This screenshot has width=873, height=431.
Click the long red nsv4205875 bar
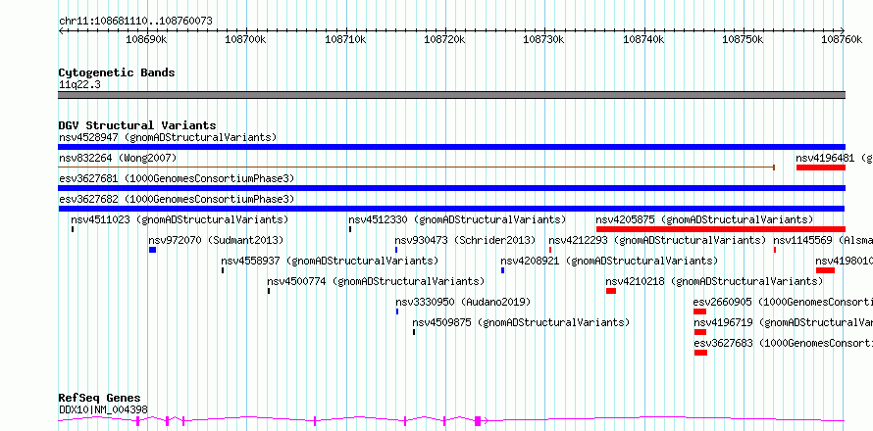coord(720,229)
